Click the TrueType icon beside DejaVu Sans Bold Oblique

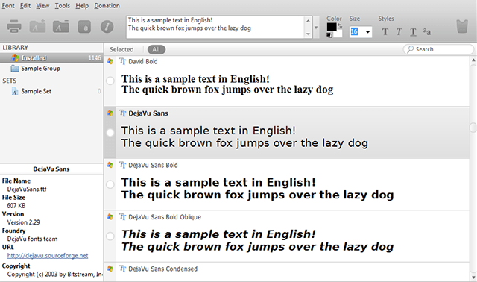[122, 216]
